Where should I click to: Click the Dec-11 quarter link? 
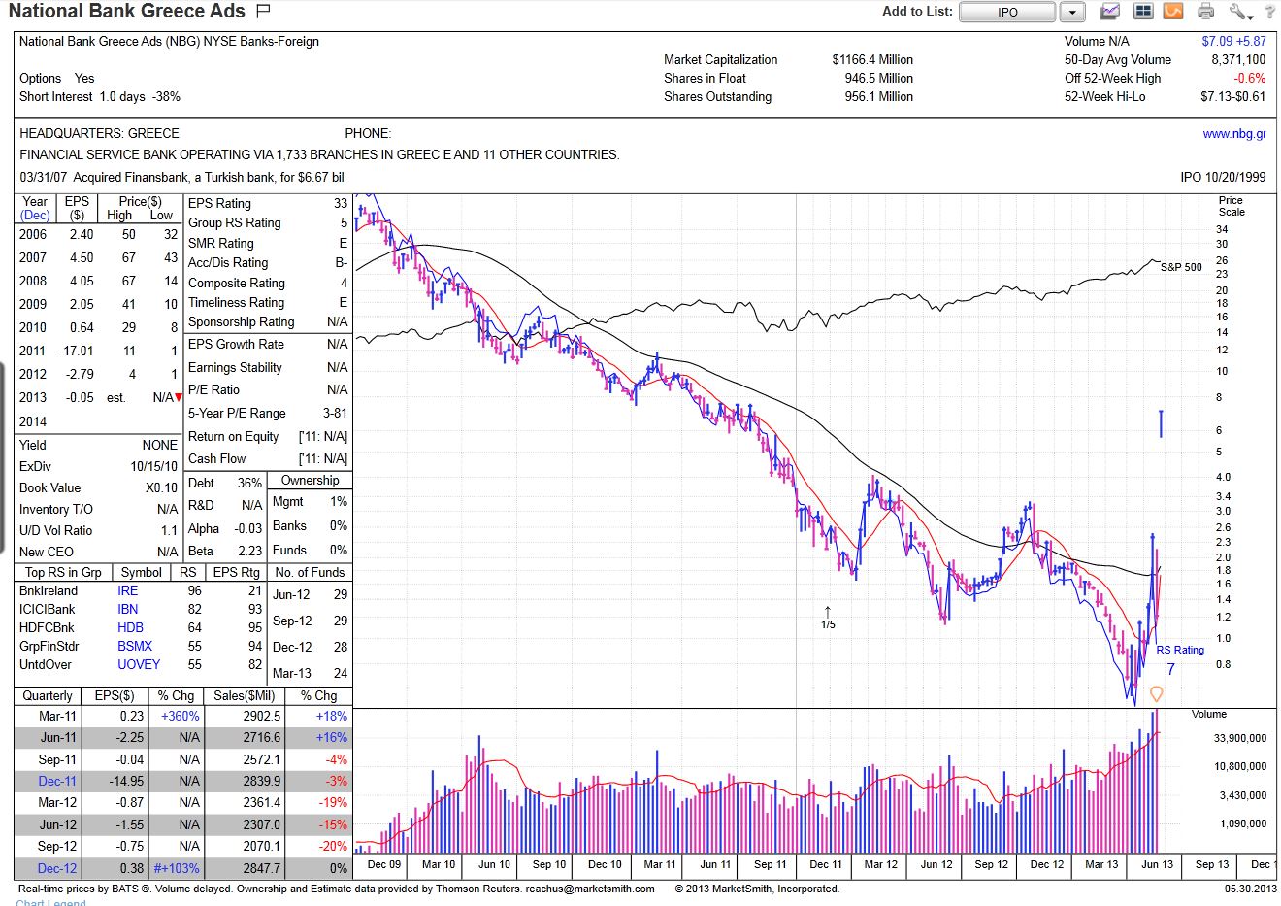[57, 781]
